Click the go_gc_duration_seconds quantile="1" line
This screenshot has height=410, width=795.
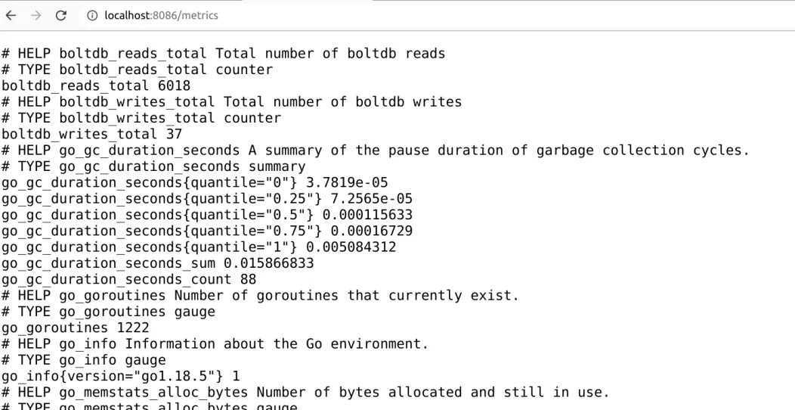click(199, 247)
